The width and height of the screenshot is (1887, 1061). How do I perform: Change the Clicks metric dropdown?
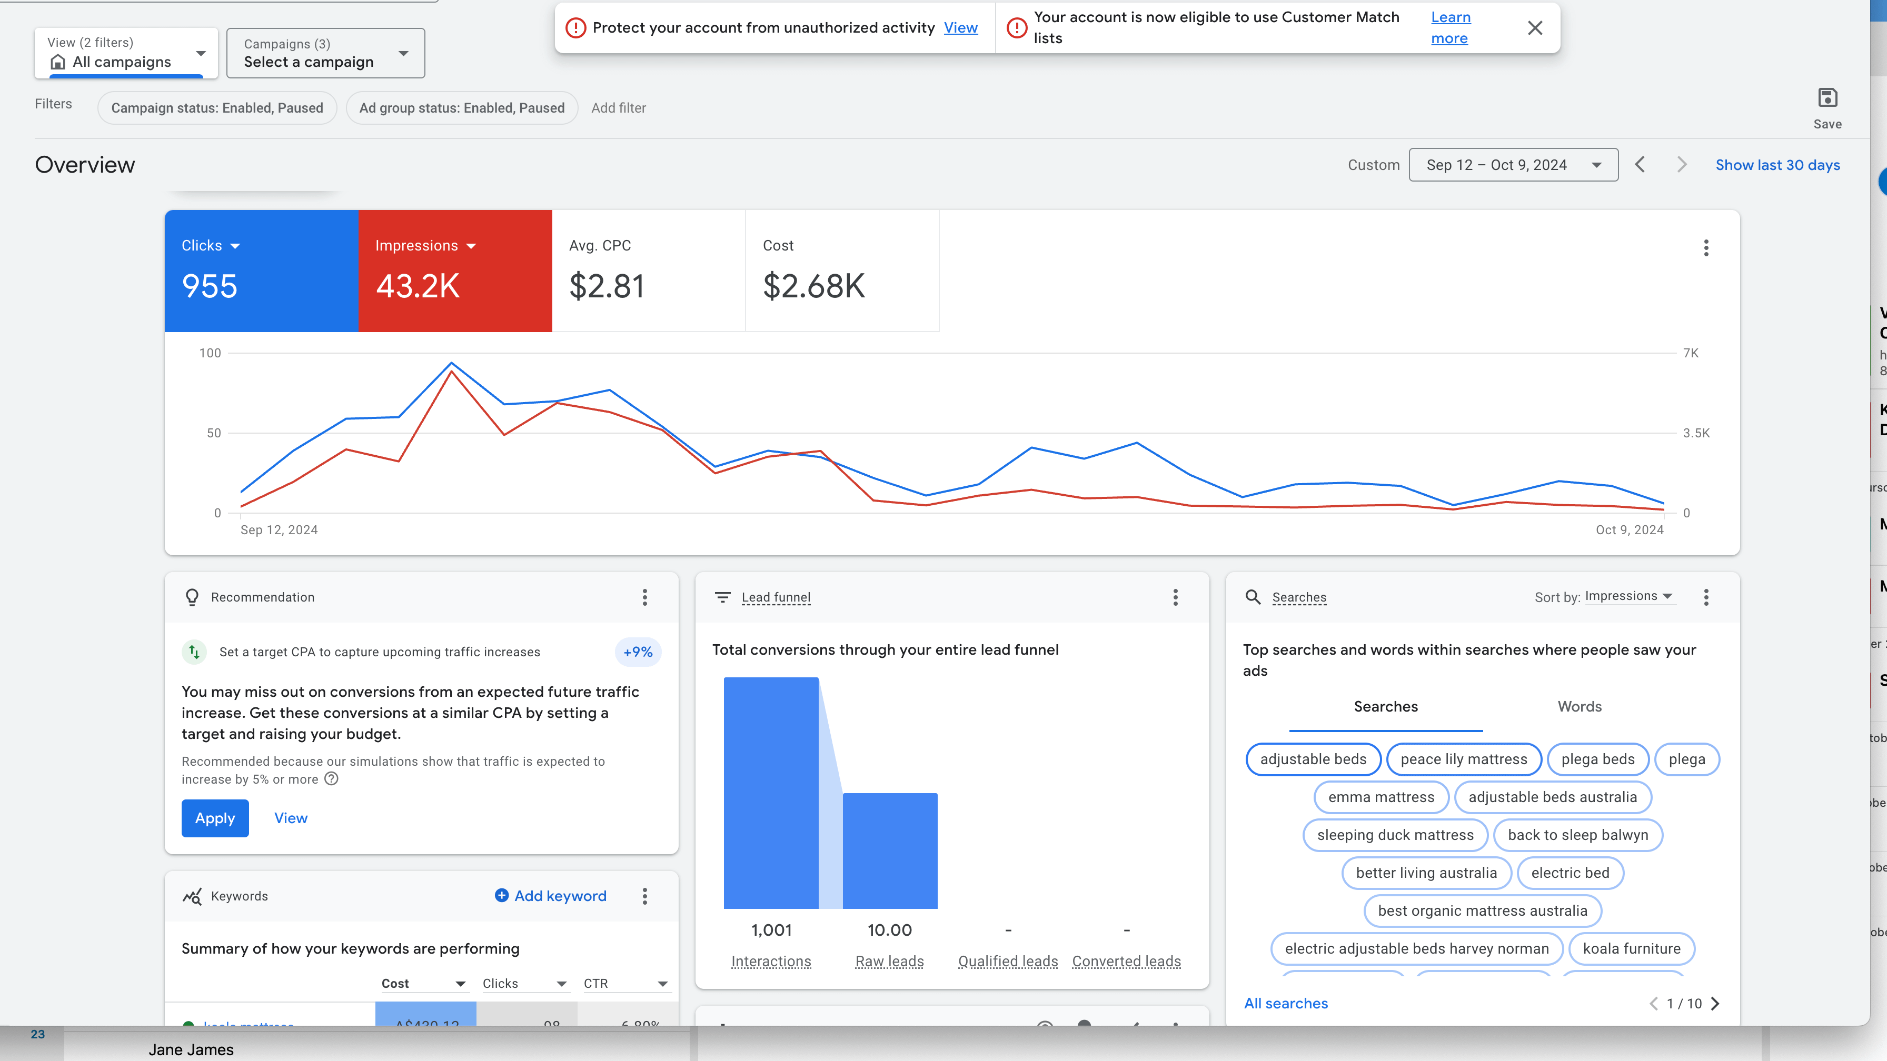tap(211, 246)
